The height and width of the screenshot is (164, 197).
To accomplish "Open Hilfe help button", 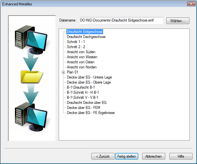I will 181,156.
